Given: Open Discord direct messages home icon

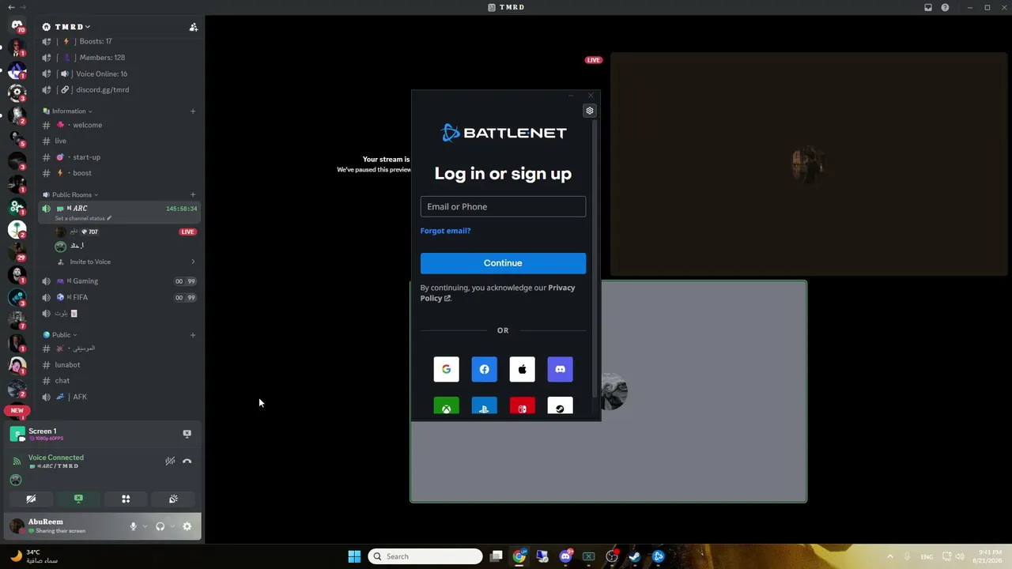Looking at the screenshot, I should (17, 25).
